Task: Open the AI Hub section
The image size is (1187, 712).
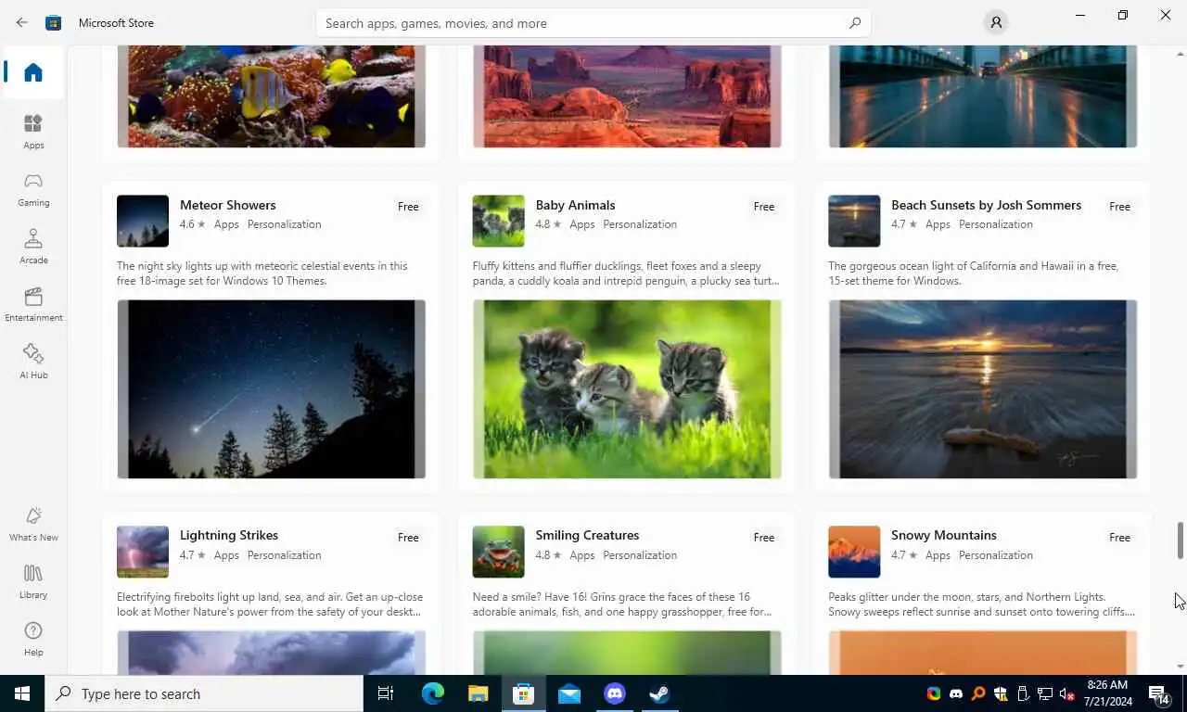Action: pyautogui.click(x=33, y=361)
